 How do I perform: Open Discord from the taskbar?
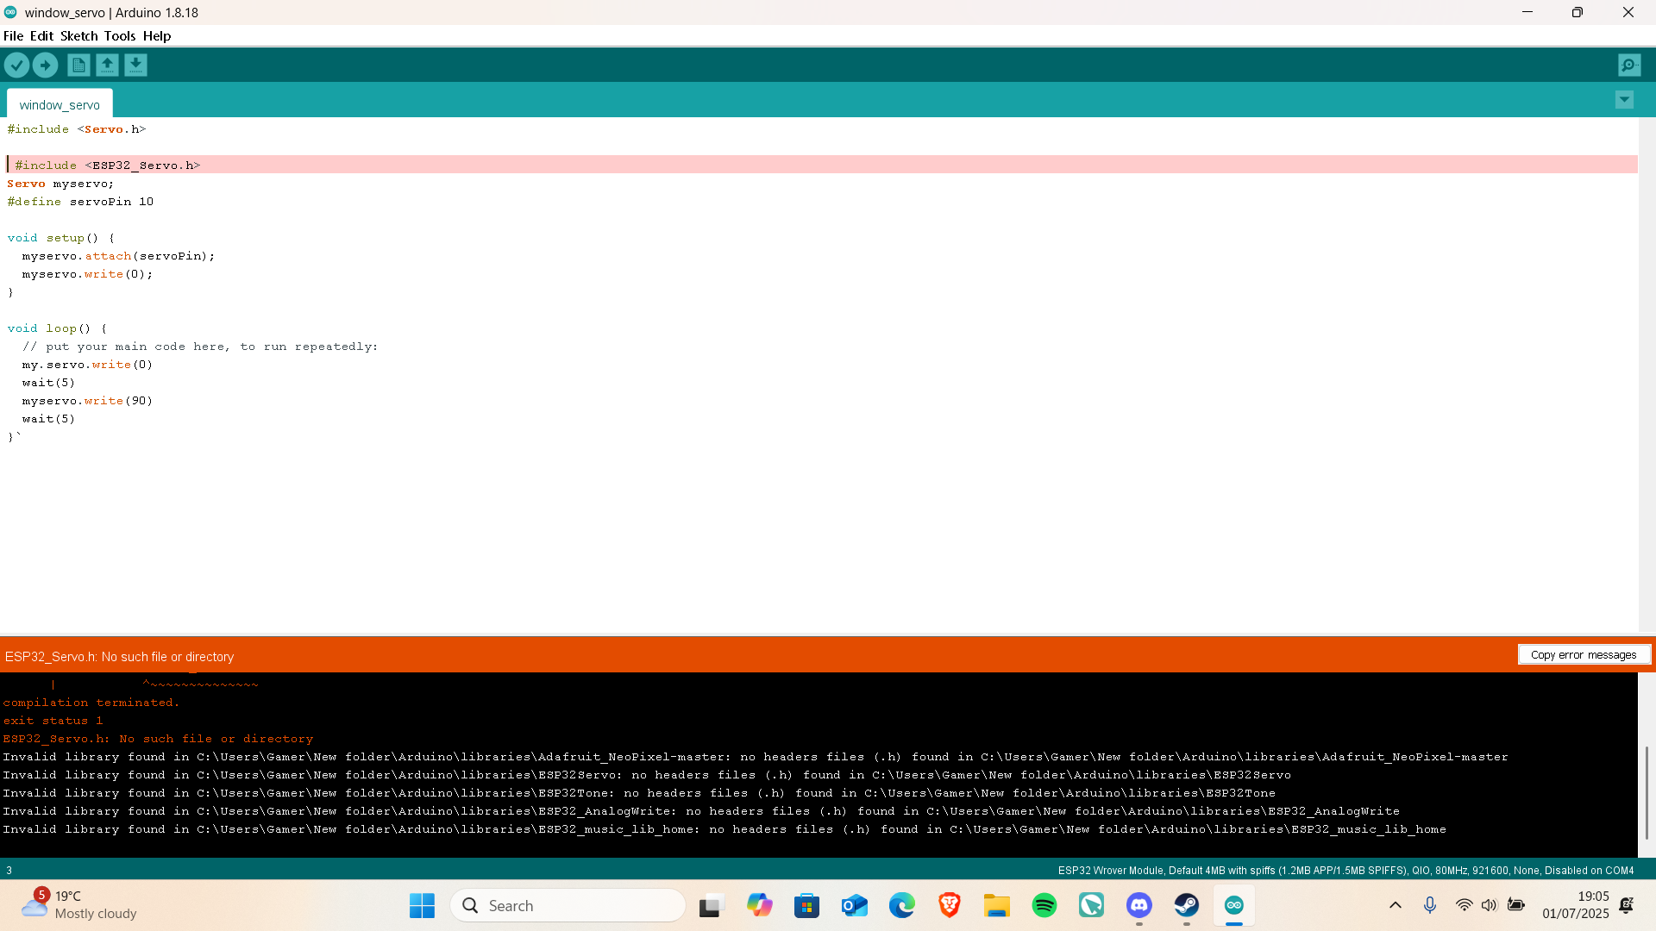1139,905
